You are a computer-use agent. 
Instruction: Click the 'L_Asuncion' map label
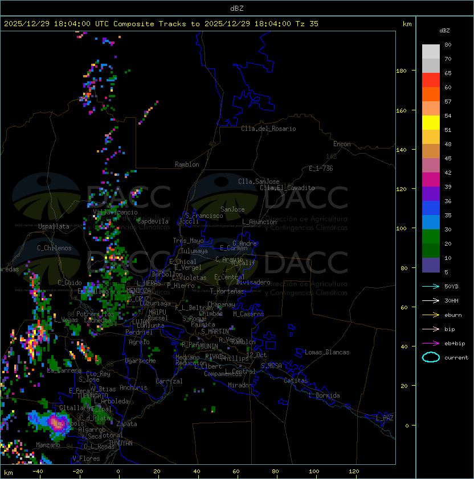pyautogui.click(x=259, y=222)
